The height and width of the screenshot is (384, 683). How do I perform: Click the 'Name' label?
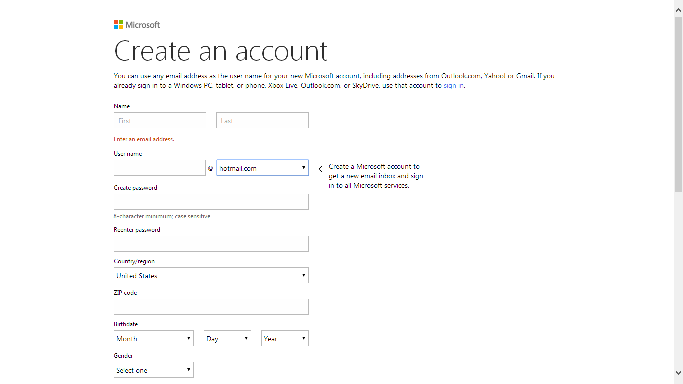tap(122, 106)
